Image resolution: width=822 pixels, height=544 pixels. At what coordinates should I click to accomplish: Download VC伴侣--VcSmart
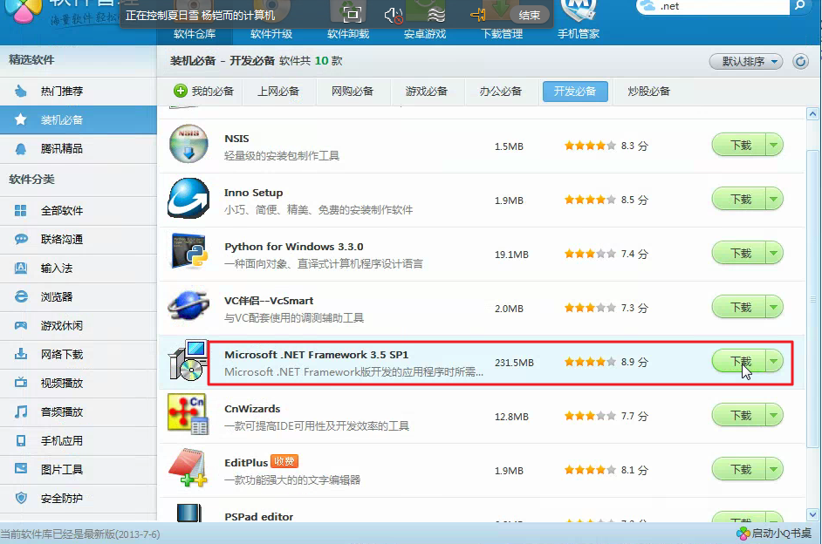click(738, 307)
